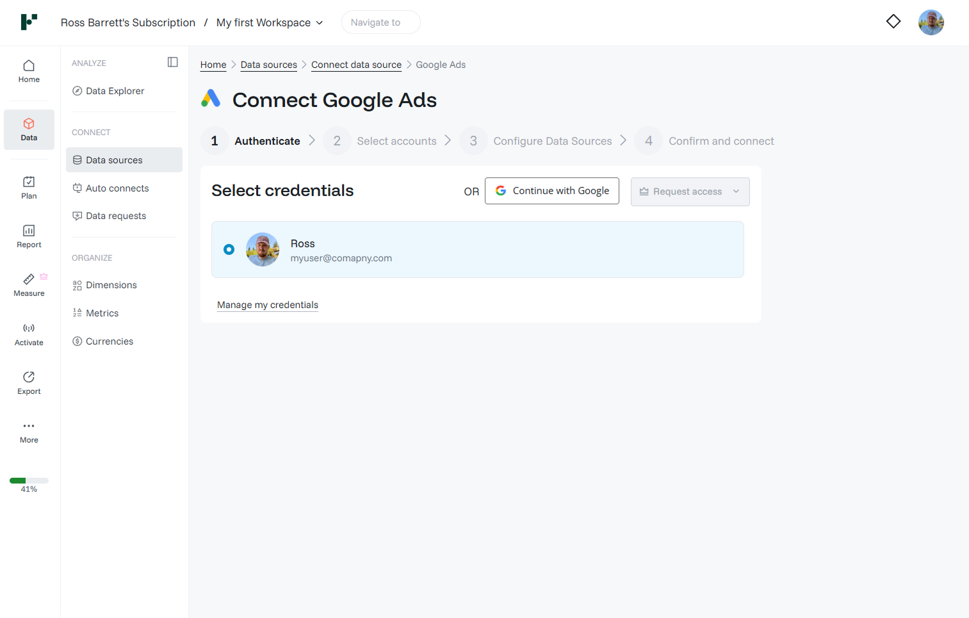Click Continue with Google button
The image size is (969, 618).
(x=552, y=191)
